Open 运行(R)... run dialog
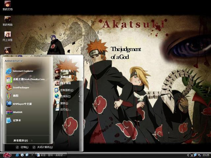Screen dimensions: 211x158 pos(63,110)
